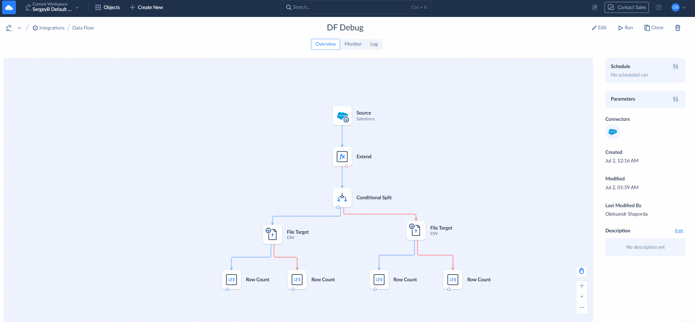This screenshot has width=695, height=322.
Task: Click the right File Target CSV node
Action: (416, 230)
